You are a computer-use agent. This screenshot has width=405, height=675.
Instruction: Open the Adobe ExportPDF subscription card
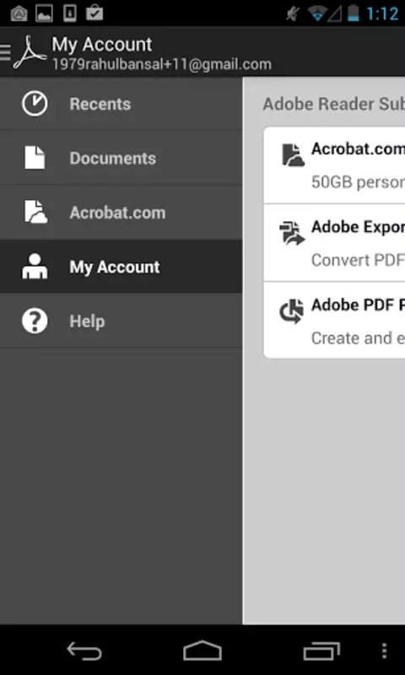[334, 243]
